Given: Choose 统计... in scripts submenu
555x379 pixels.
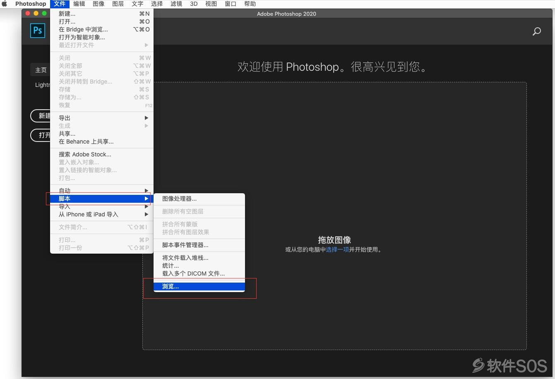Looking at the screenshot, I should click(x=199, y=266).
